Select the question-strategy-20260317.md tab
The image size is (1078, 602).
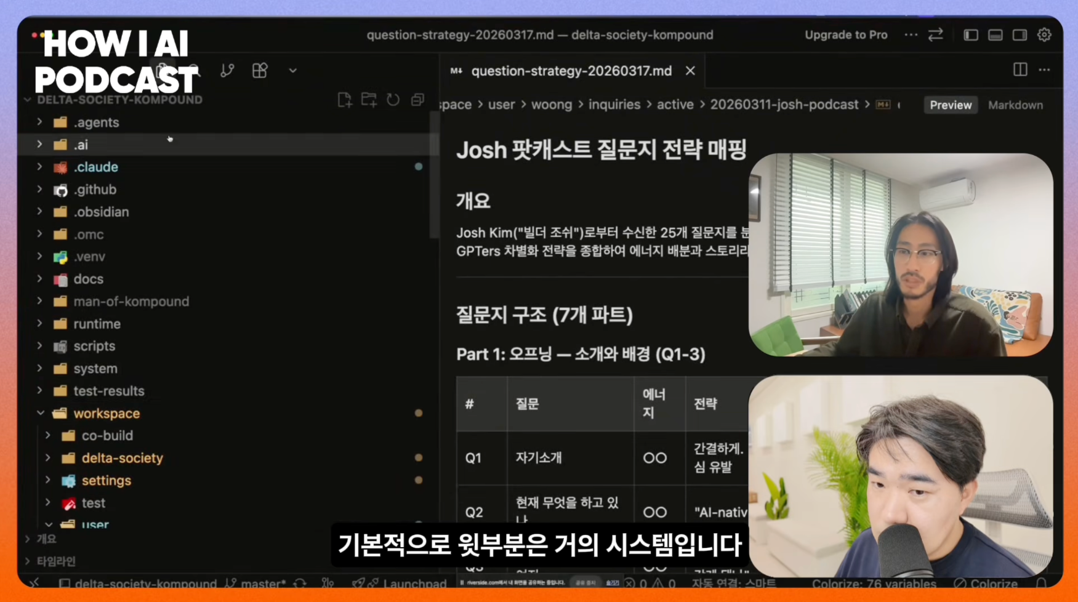pyautogui.click(x=571, y=70)
